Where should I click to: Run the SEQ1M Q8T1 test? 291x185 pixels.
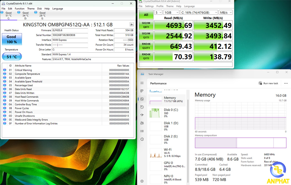click(x=146, y=25)
